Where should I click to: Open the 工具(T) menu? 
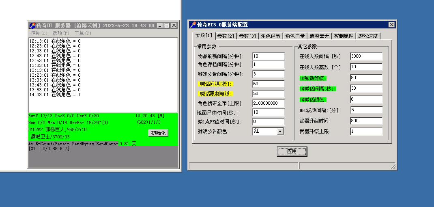[83, 33]
